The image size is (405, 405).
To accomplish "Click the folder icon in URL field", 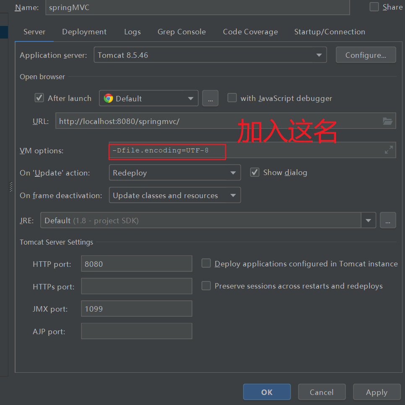I will point(387,121).
